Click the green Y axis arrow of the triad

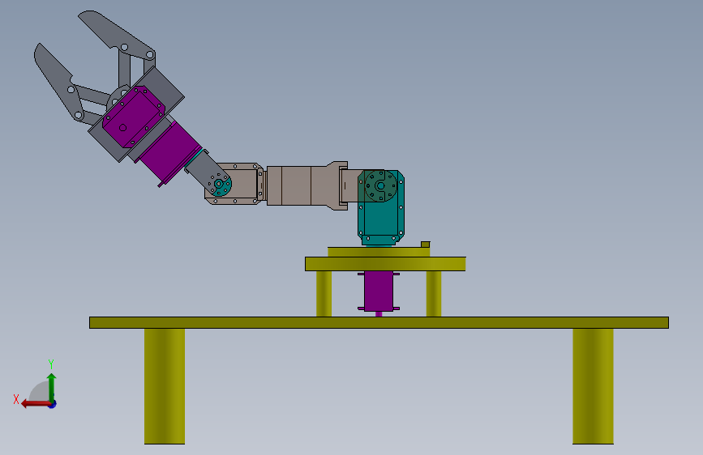52,387
